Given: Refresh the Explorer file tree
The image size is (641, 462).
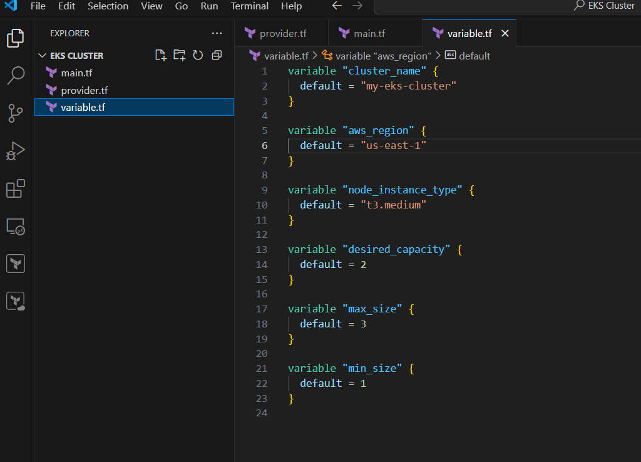Looking at the screenshot, I should point(198,55).
